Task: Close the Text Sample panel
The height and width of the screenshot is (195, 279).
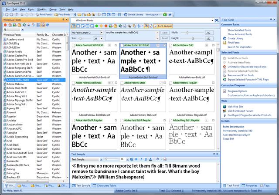Action: tap(217, 154)
